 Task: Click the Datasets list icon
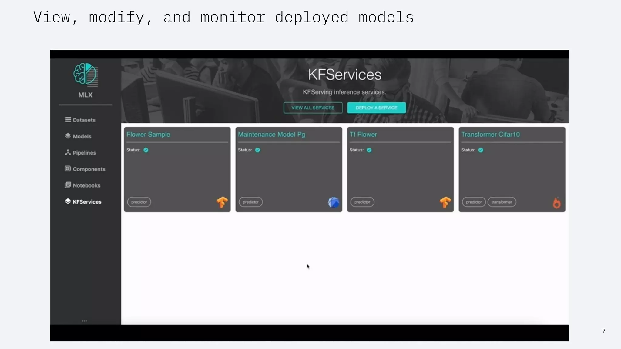(x=68, y=119)
